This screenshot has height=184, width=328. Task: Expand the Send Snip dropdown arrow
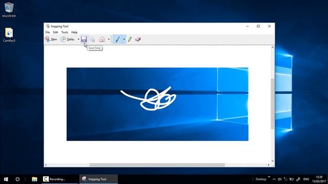(109, 39)
